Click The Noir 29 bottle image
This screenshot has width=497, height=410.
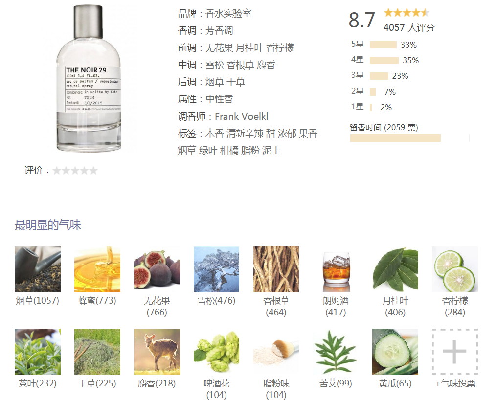pos(89,78)
